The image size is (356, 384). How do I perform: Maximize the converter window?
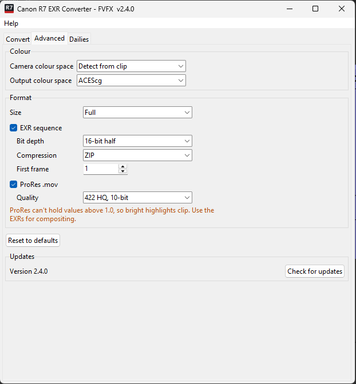(315, 9)
